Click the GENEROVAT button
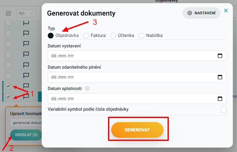The height and width of the screenshot is (152, 237). pos(137,130)
